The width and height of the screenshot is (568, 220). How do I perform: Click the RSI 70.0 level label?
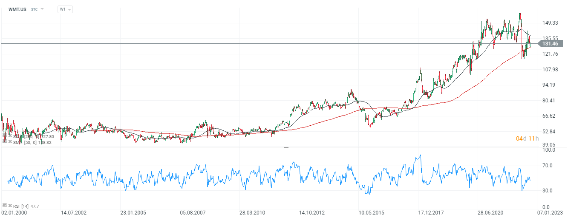tap(549, 165)
